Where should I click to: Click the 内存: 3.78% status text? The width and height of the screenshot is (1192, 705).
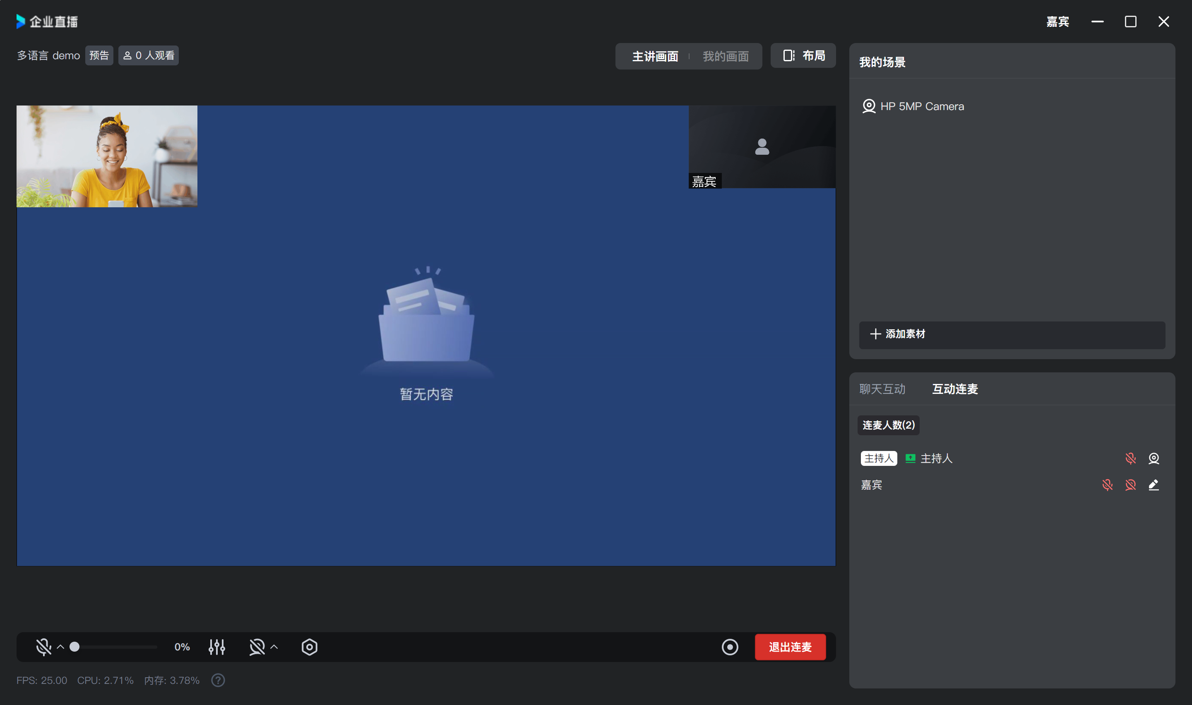(171, 680)
